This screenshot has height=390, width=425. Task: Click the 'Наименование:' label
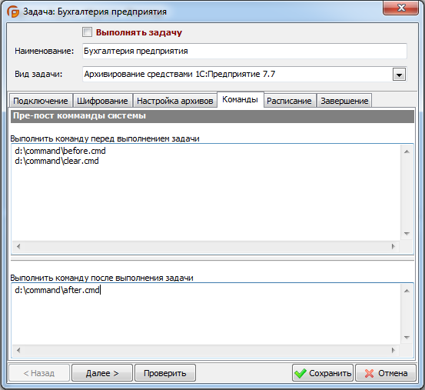pyautogui.click(x=44, y=51)
